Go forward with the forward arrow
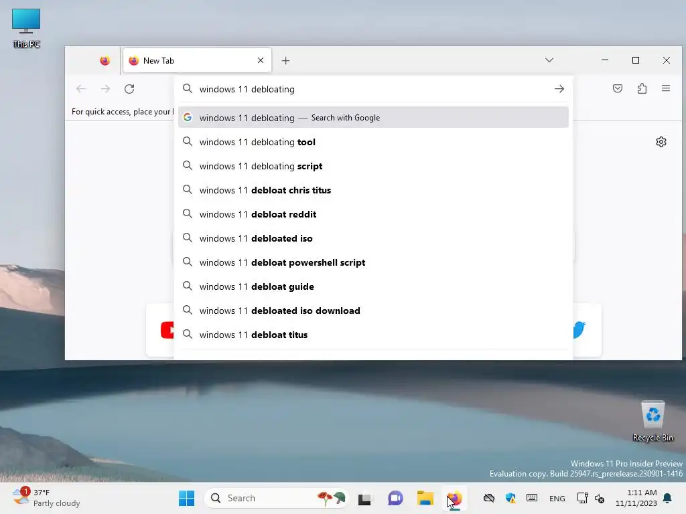 pyautogui.click(x=105, y=89)
